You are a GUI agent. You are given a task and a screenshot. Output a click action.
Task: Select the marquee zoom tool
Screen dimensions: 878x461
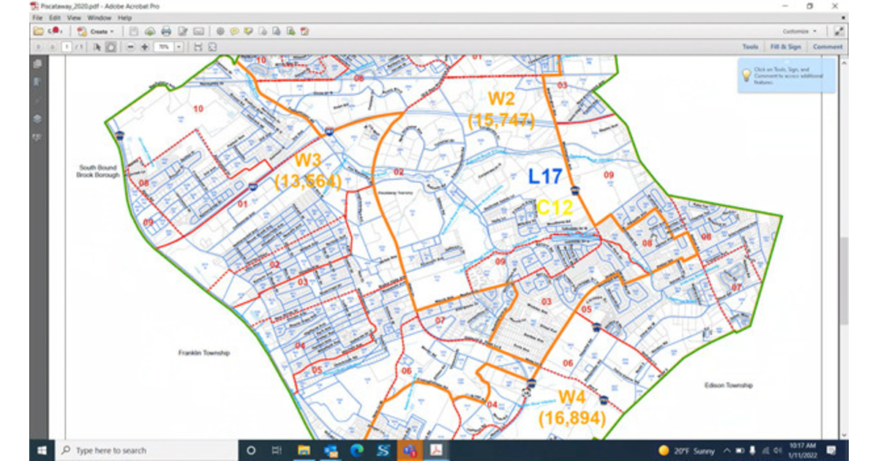tap(110, 46)
